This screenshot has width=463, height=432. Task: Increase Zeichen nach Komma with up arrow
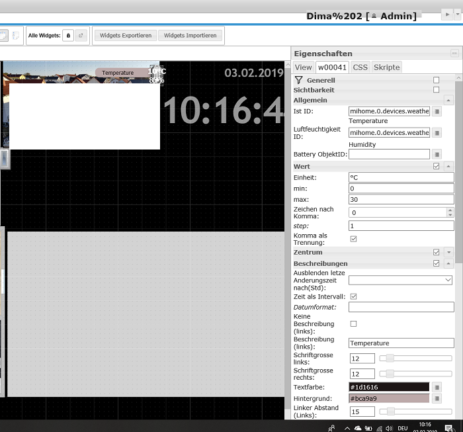(450, 210)
